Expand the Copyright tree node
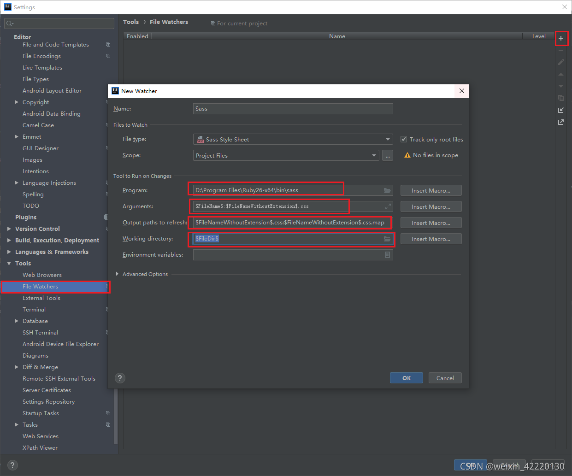 [17, 102]
